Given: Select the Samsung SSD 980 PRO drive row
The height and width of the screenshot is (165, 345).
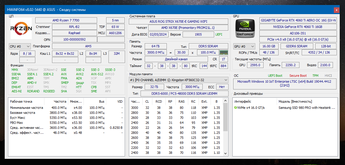Looking at the screenshot, I should (x=285, y=108).
